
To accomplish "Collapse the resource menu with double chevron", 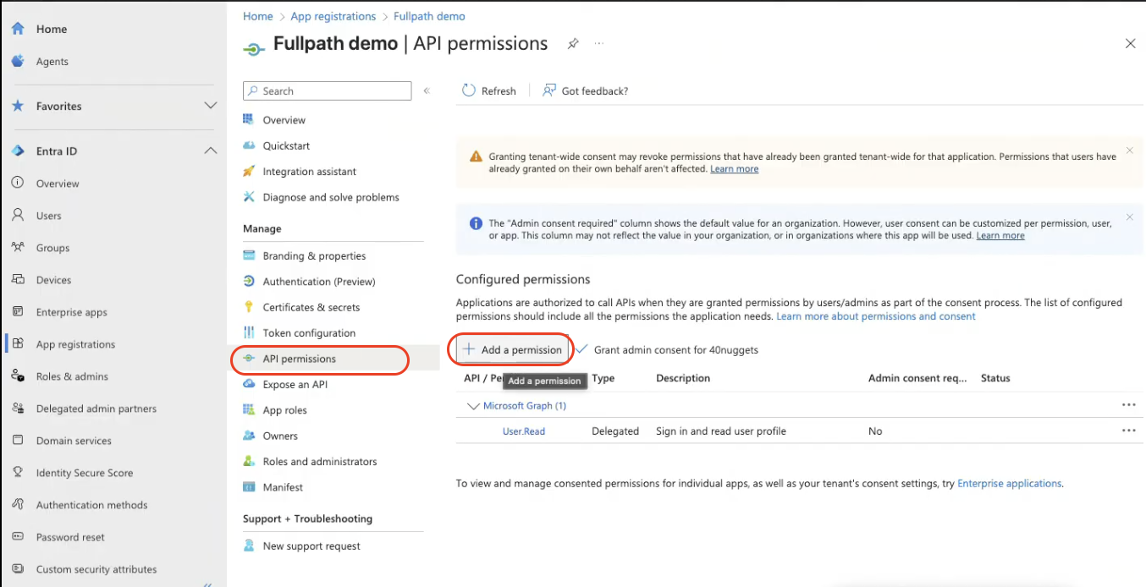I will coord(427,91).
